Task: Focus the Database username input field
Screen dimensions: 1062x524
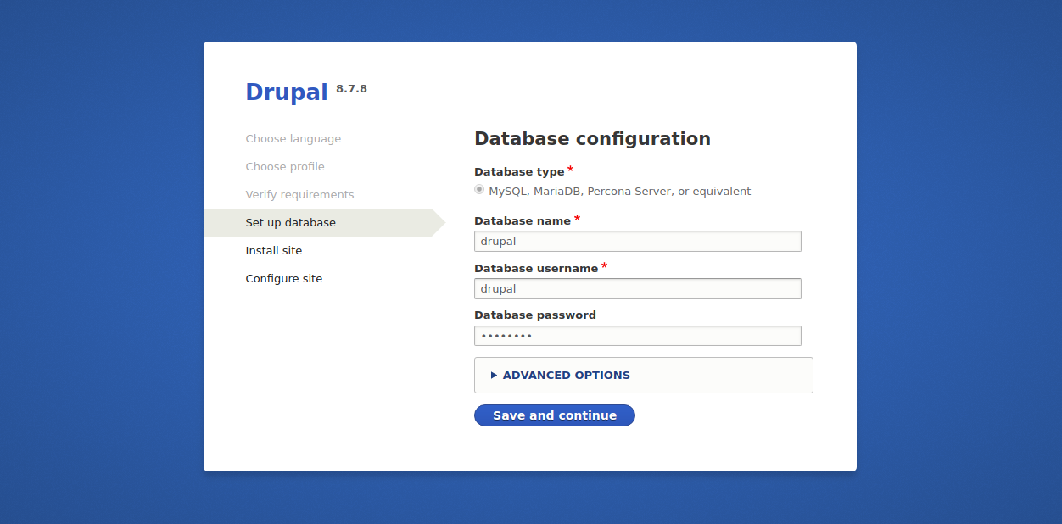Action: [638, 288]
